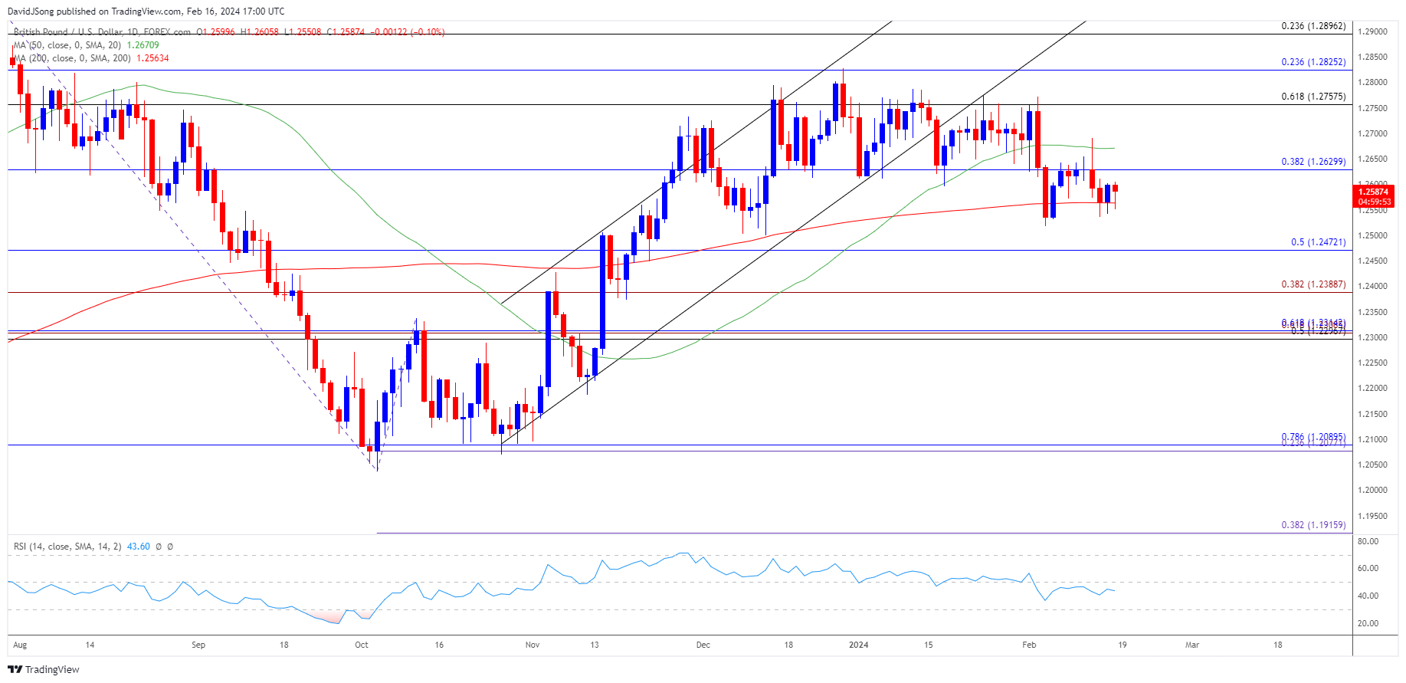Click the Oct date on time axis
This screenshot has width=1406, height=683.
coord(362,645)
